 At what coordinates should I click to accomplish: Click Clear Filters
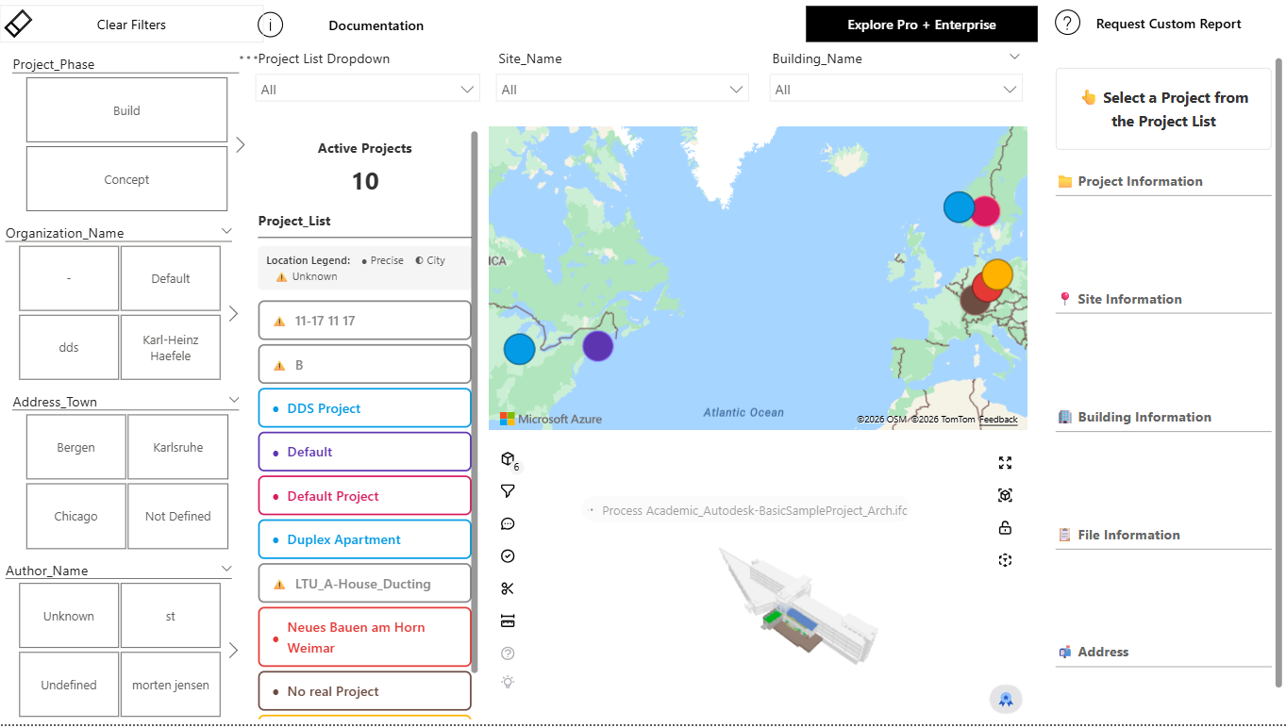click(x=131, y=23)
